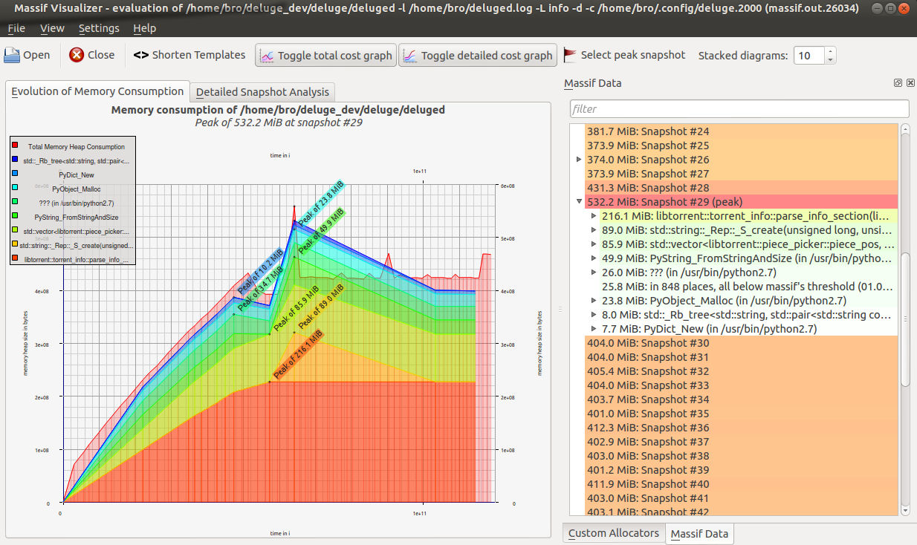Collapse Snapshot #29 peak entry

pos(580,202)
